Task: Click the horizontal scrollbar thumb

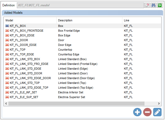Action: click(x=76, y=104)
